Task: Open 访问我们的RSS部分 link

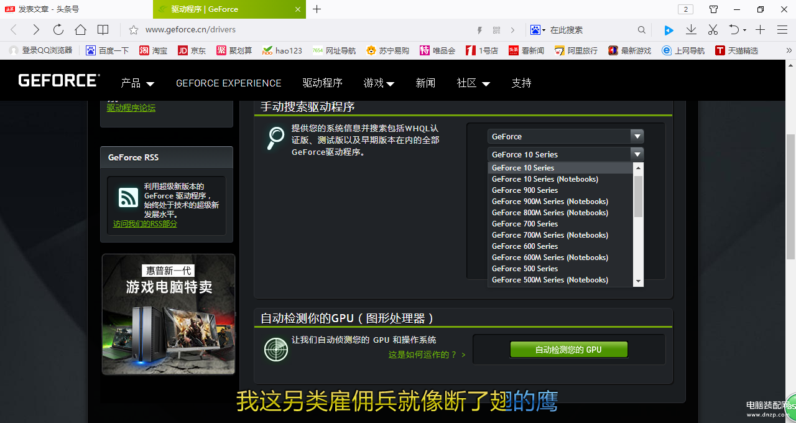Action: (x=145, y=223)
